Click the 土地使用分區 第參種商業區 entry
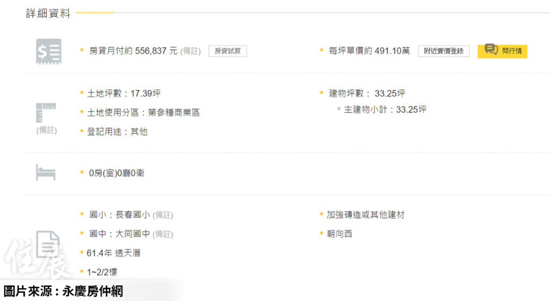550x301 pixels. click(143, 113)
